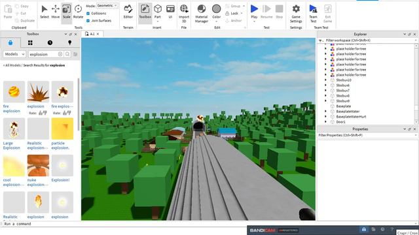Open Game Settings

(x=296, y=13)
